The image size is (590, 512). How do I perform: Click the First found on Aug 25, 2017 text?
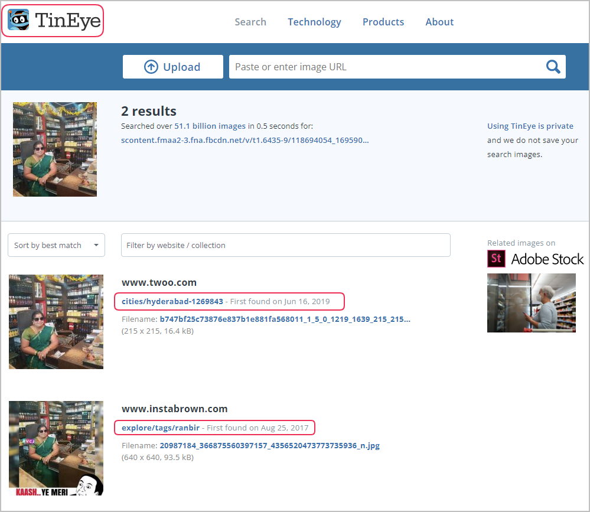[x=257, y=428]
